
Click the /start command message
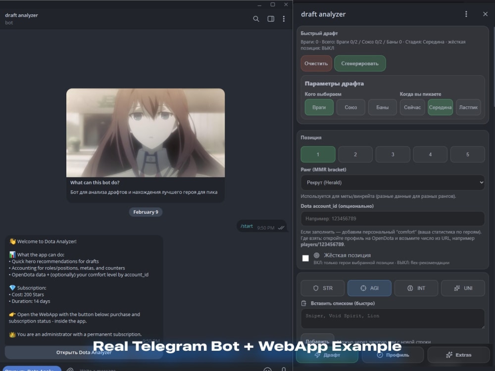click(x=247, y=226)
